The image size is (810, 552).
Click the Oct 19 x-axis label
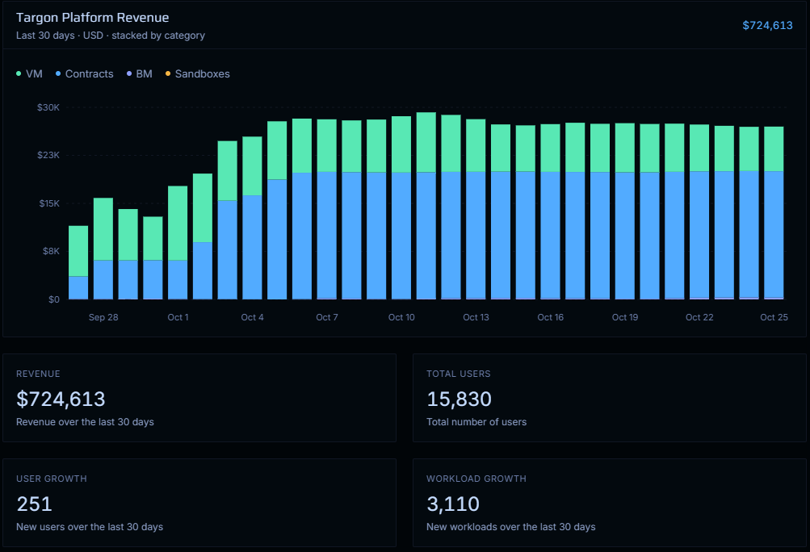(x=624, y=317)
